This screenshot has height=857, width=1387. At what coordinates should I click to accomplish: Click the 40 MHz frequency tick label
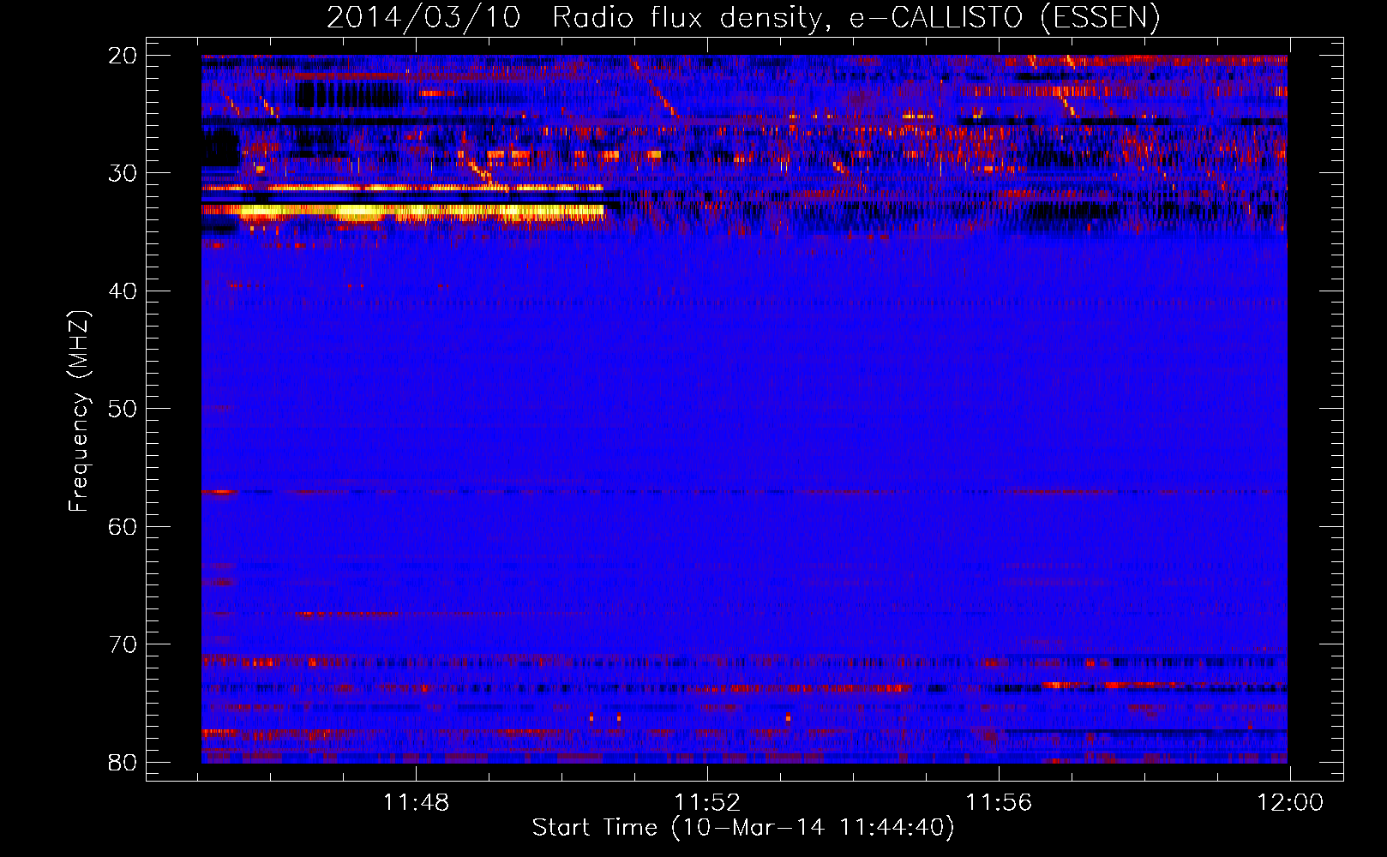[123, 291]
